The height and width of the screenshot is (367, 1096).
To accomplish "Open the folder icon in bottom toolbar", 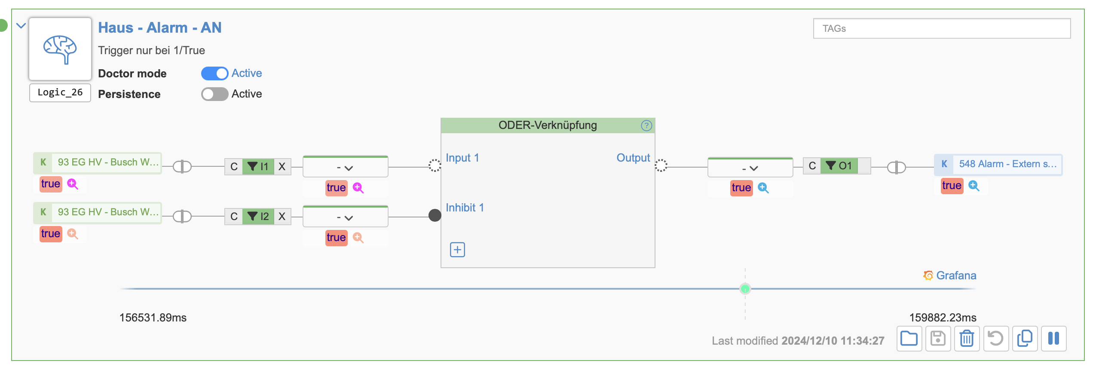I will (x=909, y=339).
